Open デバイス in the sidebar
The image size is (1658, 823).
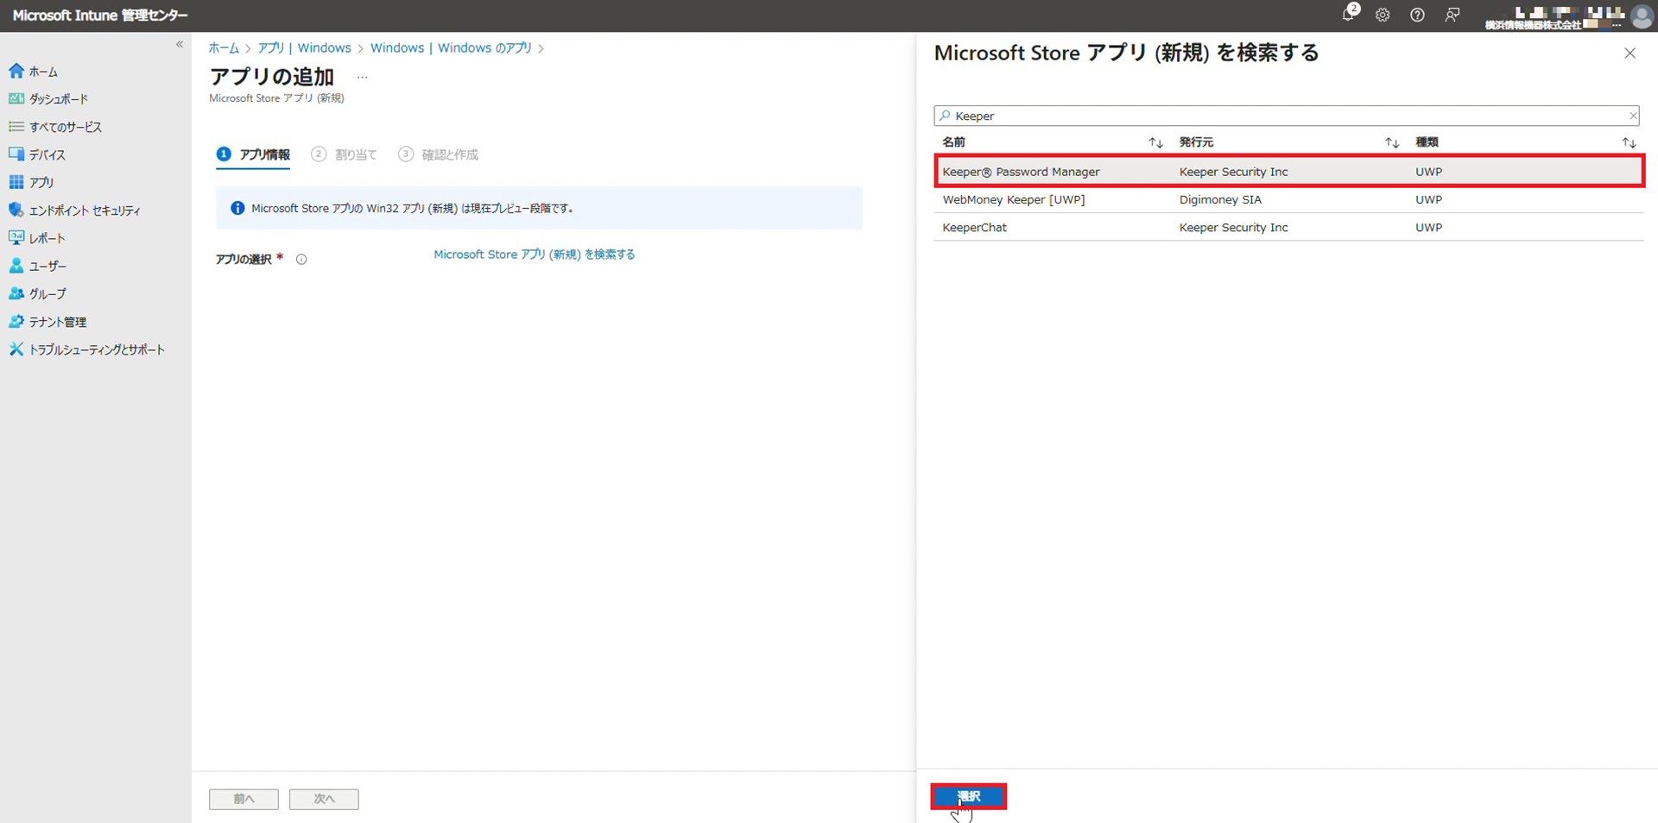click(47, 155)
